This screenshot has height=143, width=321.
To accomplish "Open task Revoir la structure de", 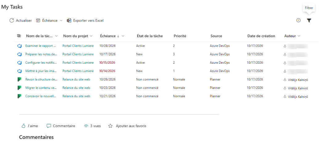I will [x=41, y=79].
